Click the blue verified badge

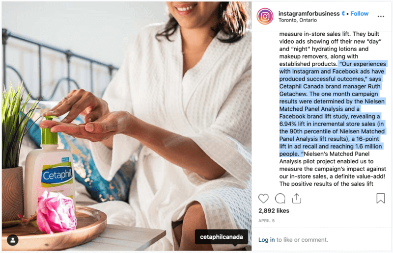point(343,14)
